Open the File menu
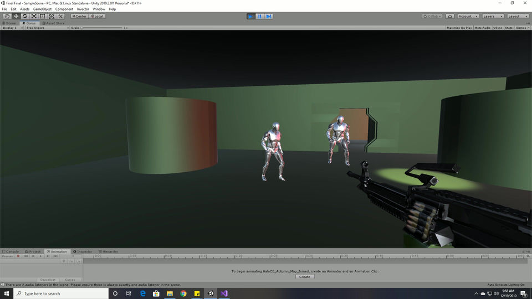Image resolution: width=532 pixels, height=299 pixels. coord(4,9)
